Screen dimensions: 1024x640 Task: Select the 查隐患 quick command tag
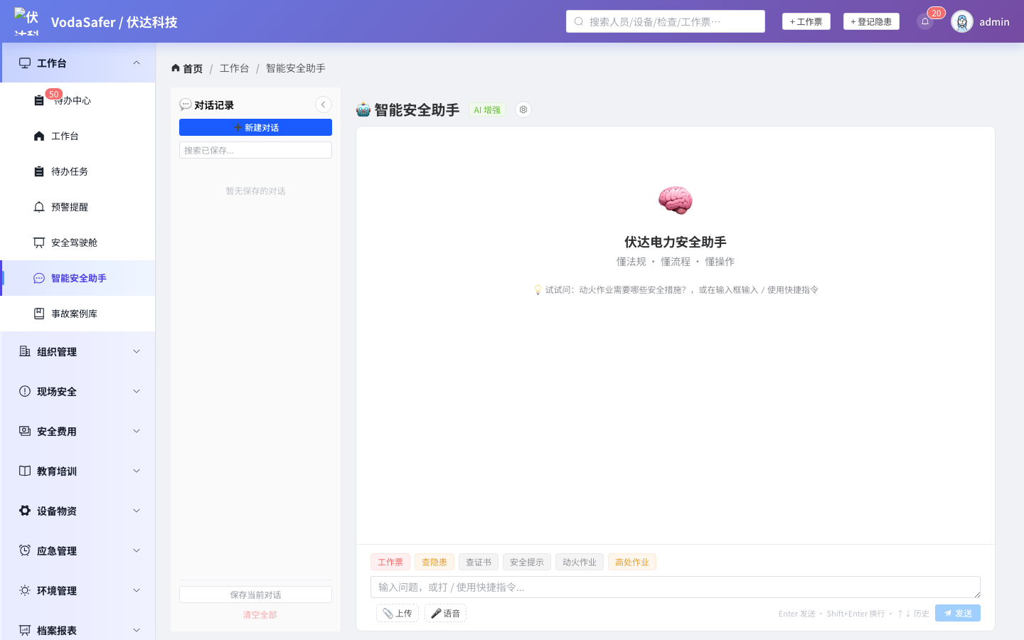click(x=434, y=562)
